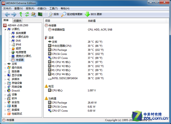Expand the 服务器 tree node

5,71
